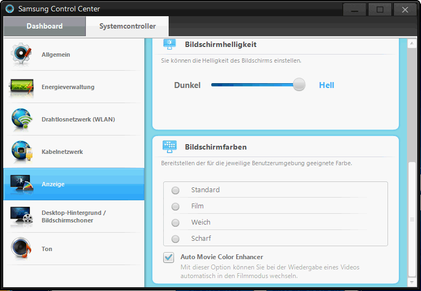Click the Ton speaker icon
421x291 pixels.
click(21, 248)
